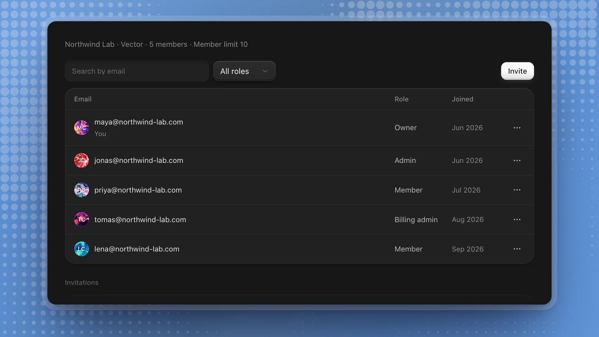Click the Joined column header
599x337 pixels.
click(x=462, y=99)
